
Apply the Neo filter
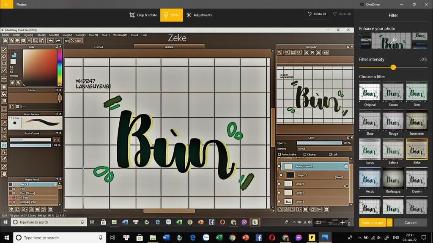[x=417, y=93]
